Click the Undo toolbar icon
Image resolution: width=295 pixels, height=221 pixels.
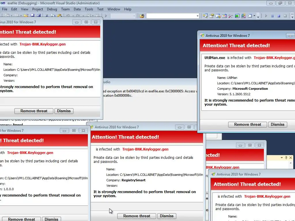pos(68,16)
